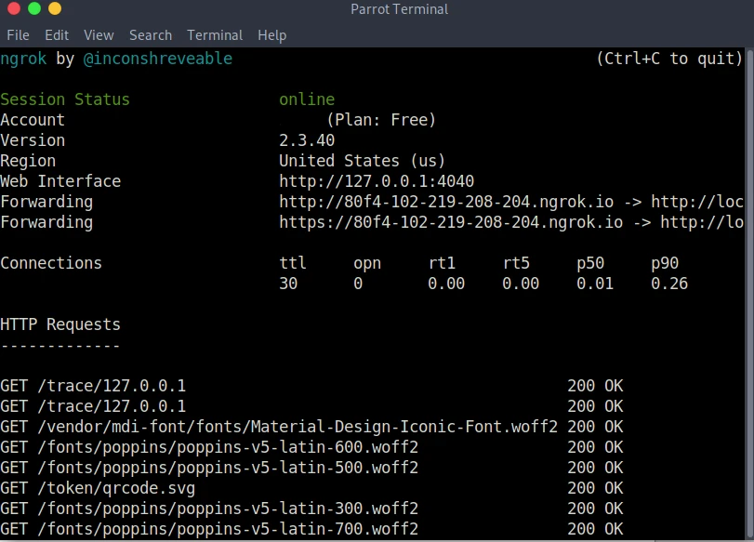Open the Search menu
Screen dimensions: 754x542
(x=151, y=35)
